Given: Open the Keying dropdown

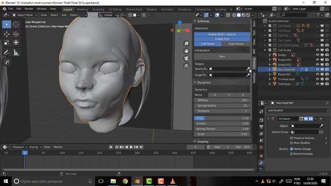Looking at the screenshot, I should 35,147.
